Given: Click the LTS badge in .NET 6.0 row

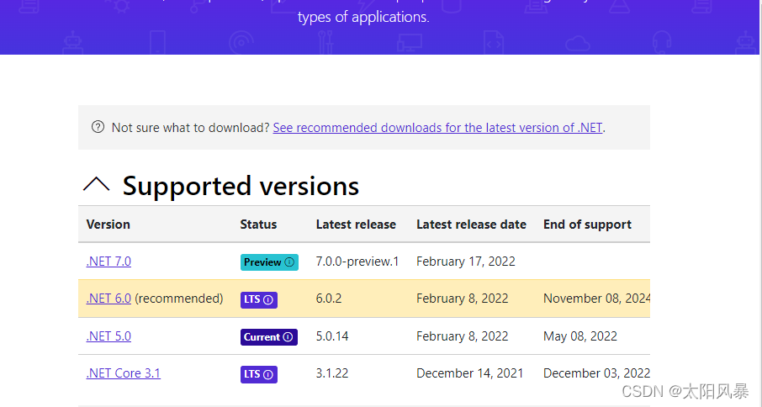Looking at the screenshot, I should [x=258, y=299].
